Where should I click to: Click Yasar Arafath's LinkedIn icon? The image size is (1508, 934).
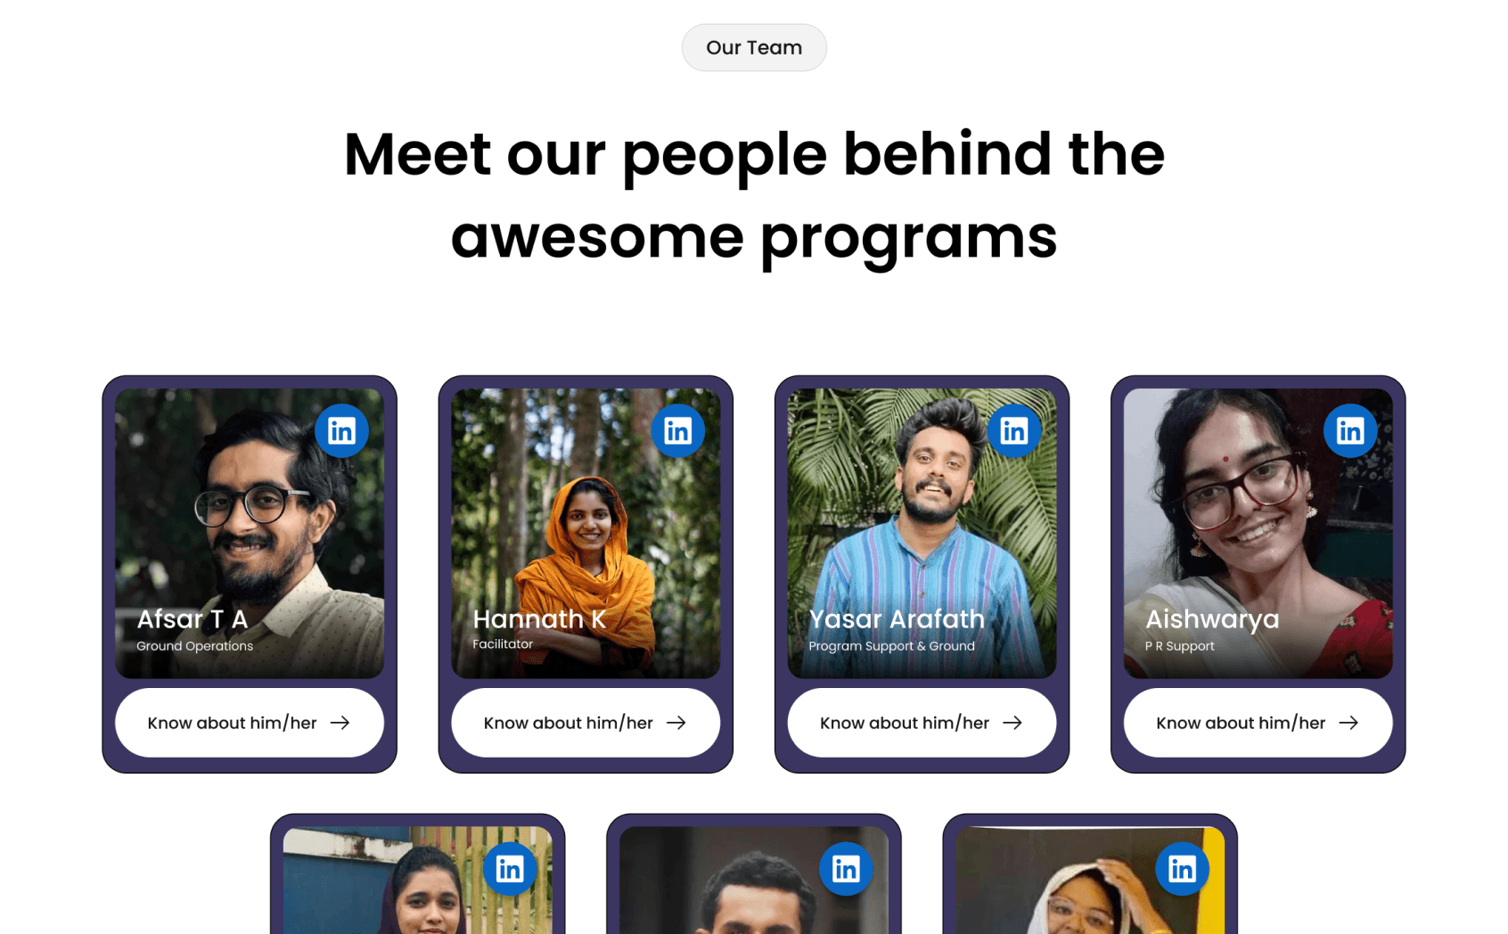(x=1014, y=430)
